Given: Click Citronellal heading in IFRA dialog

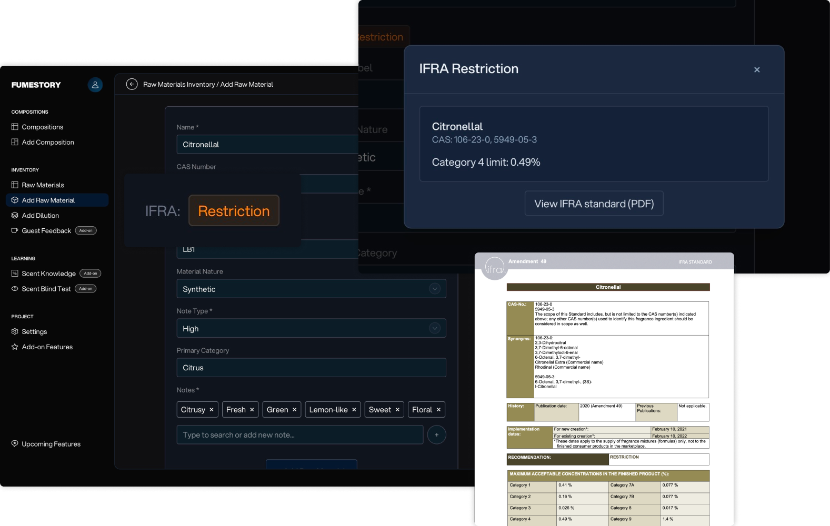Looking at the screenshot, I should [457, 126].
